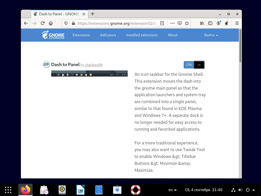Toggle Reader View for the page
261x196 pixels.
162,23
